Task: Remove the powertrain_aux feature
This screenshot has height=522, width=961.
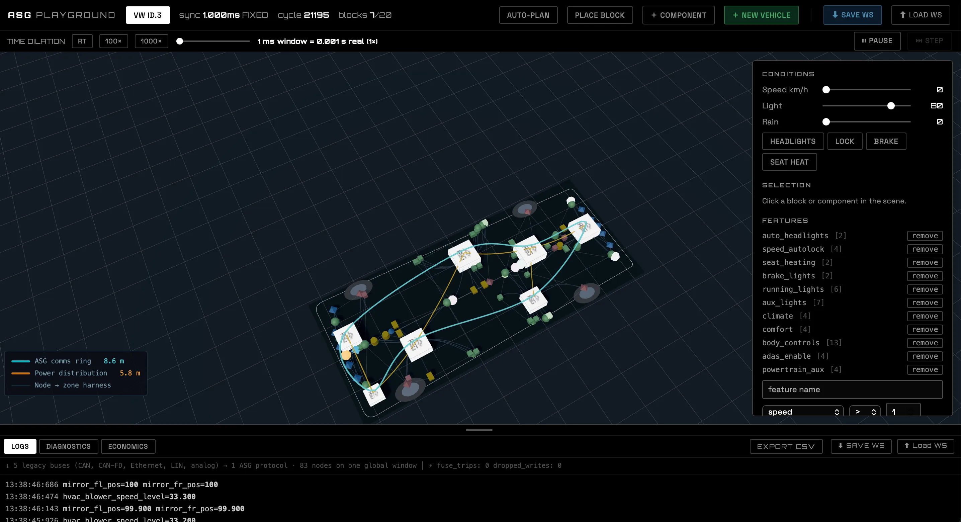Action: pyautogui.click(x=925, y=370)
